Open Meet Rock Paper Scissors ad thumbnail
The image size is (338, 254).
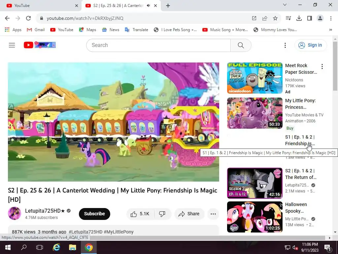(254, 78)
